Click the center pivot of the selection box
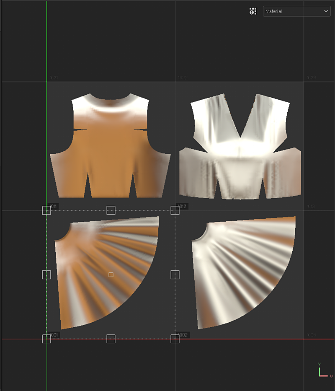Viewport: 335px width, 391px height. (111, 274)
